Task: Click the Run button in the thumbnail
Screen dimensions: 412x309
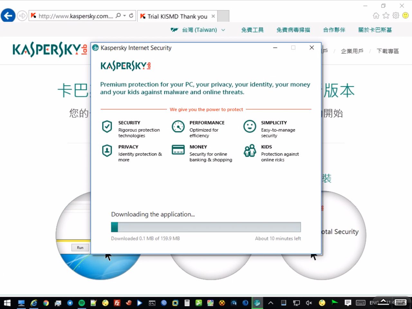Action: [80, 248]
